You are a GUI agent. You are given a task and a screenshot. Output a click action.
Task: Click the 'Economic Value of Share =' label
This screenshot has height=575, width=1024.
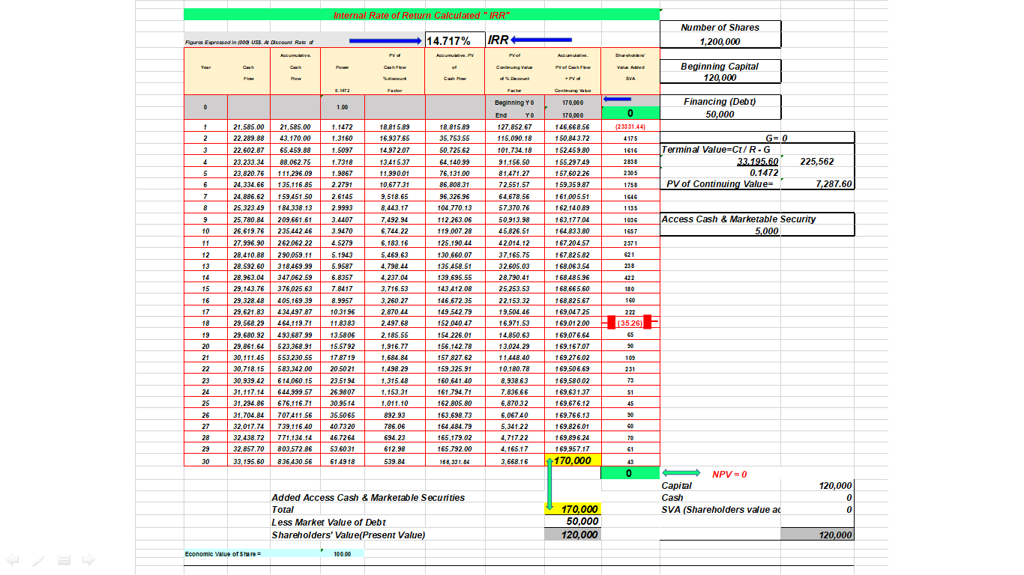pos(223,553)
